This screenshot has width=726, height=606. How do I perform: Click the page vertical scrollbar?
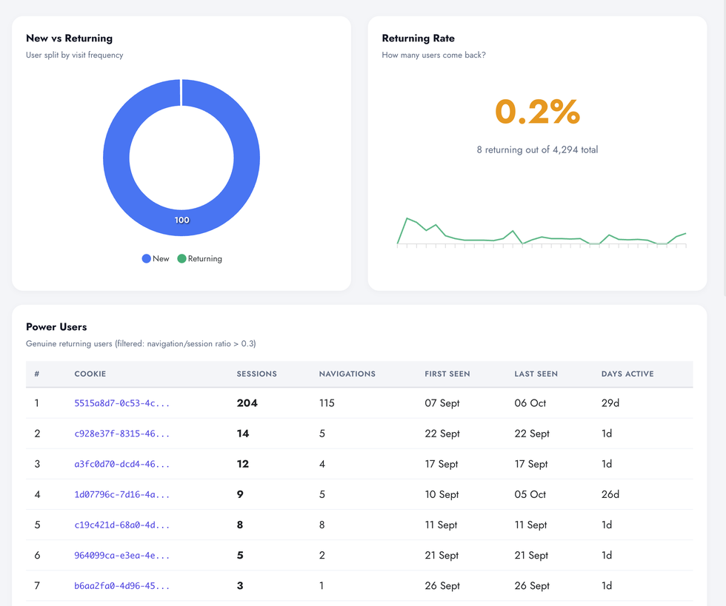pyautogui.click(x=725, y=148)
